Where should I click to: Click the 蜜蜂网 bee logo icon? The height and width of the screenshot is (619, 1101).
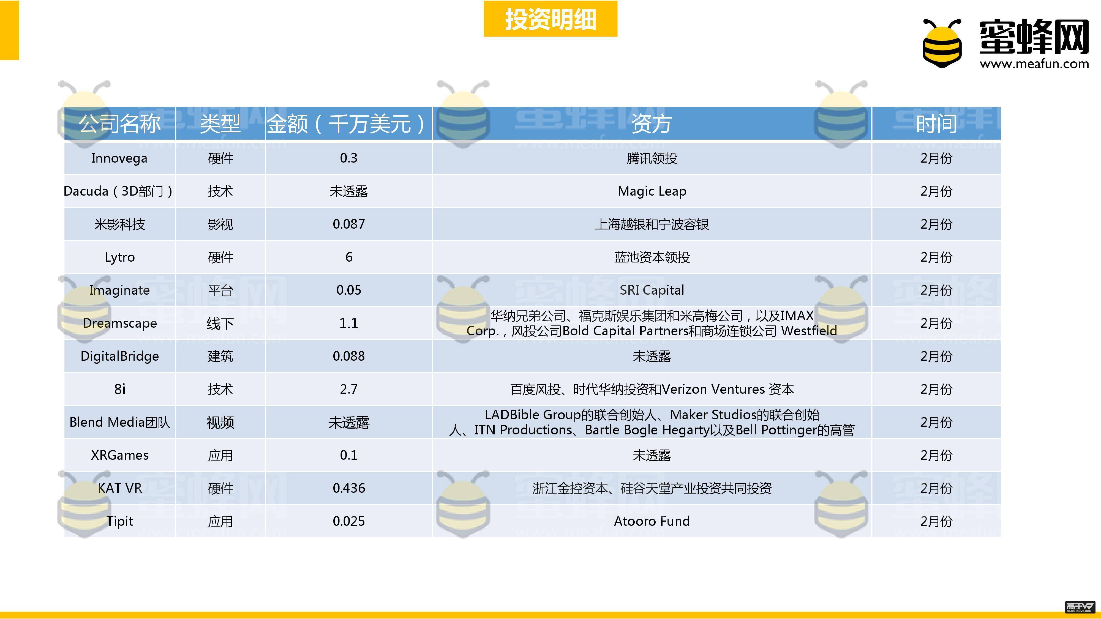point(942,43)
